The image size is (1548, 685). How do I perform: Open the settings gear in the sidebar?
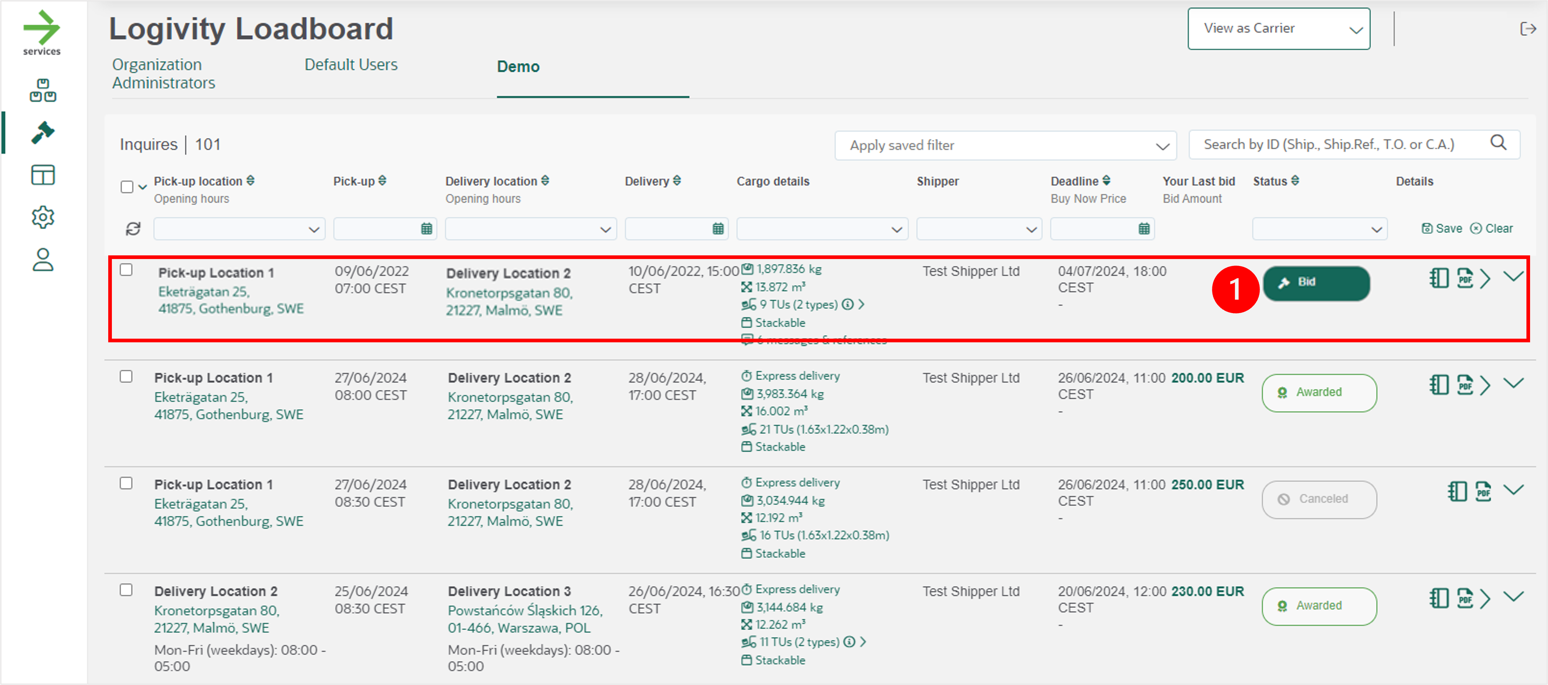[43, 217]
